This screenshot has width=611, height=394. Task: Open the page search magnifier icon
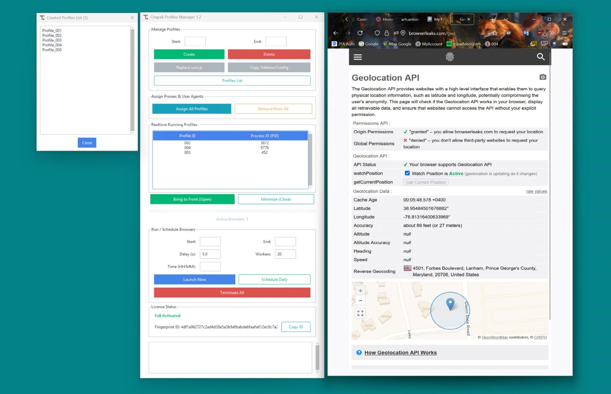(x=541, y=57)
